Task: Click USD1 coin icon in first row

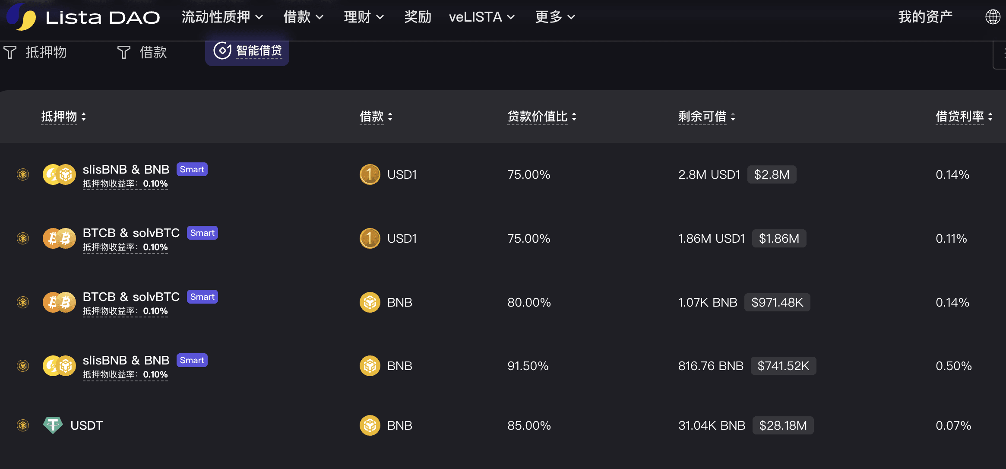Action: pyautogui.click(x=370, y=174)
